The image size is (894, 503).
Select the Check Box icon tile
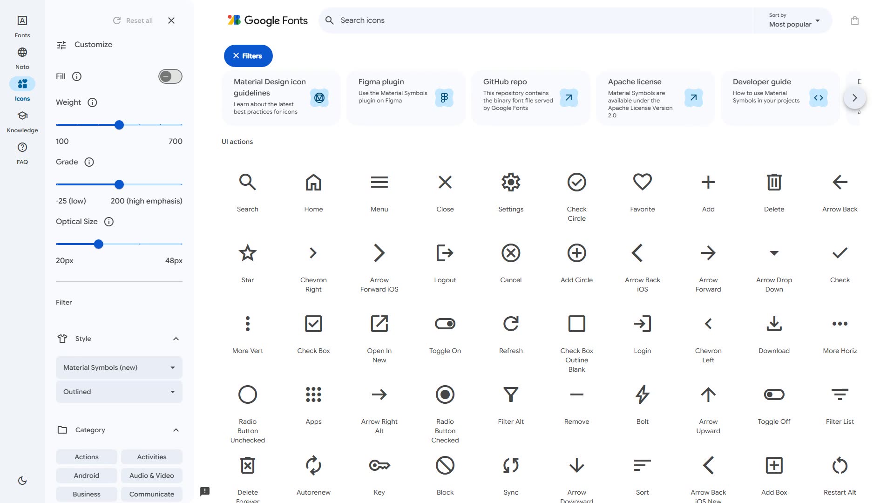313,333
